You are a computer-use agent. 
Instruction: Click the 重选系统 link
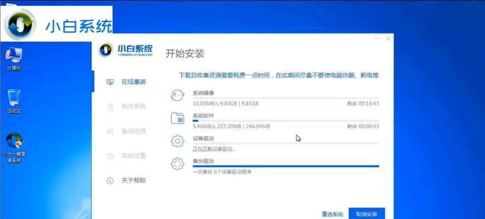(332, 214)
